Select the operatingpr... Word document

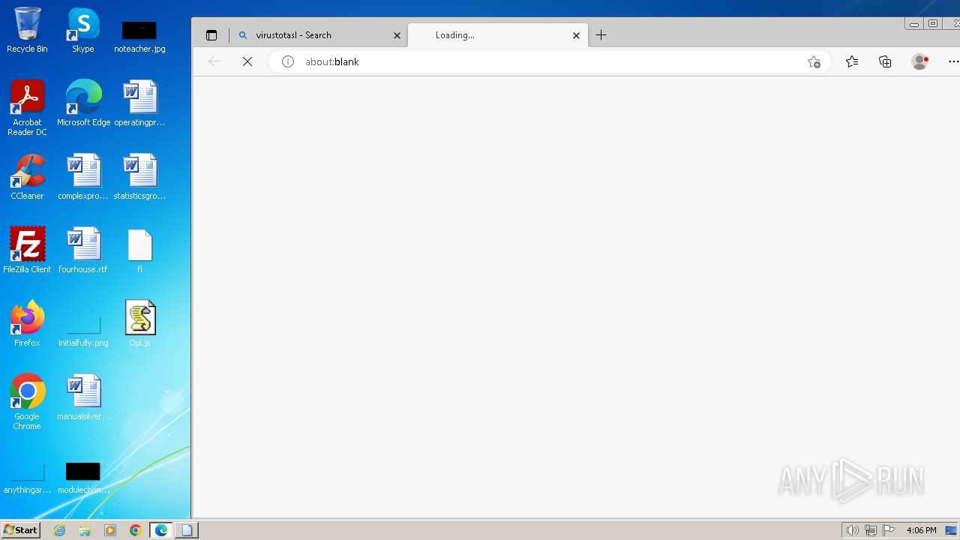139,103
